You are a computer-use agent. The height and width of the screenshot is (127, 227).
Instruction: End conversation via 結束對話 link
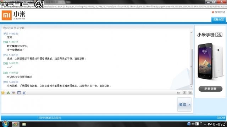218,12
